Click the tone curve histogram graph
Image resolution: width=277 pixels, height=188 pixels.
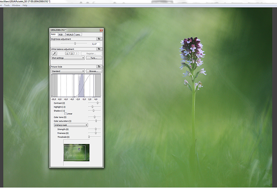click(76, 86)
